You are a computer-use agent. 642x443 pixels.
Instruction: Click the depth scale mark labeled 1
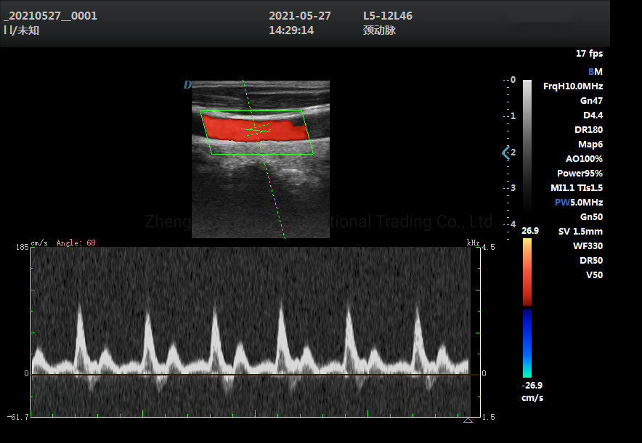[513, 116]
